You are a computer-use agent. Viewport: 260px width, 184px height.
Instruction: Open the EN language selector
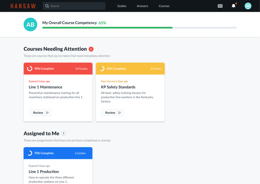click(x=220, y=6)
